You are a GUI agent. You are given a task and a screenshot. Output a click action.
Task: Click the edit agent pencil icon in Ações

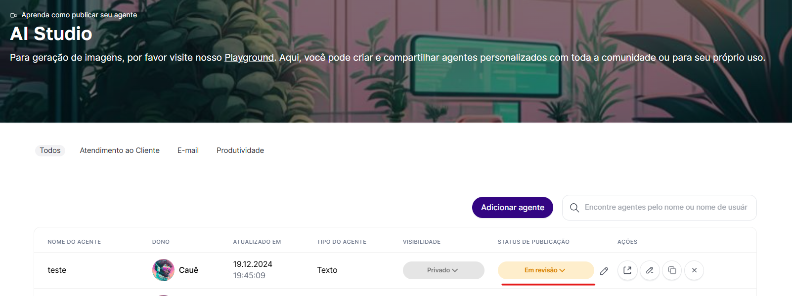coord(650,270)
